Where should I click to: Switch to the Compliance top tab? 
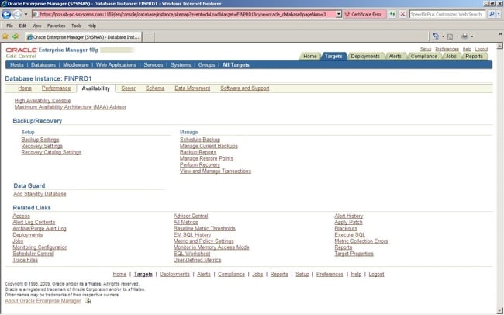(x=424, y=57)
